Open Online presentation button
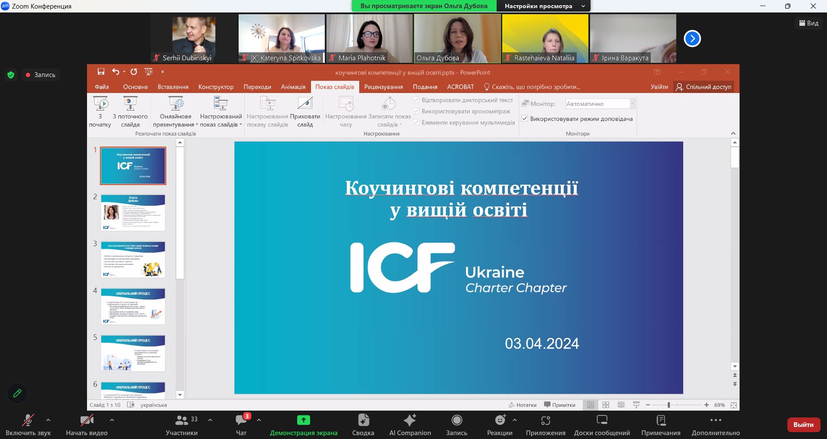This screenshot has width=827, height=439. [x=176, y=112]
